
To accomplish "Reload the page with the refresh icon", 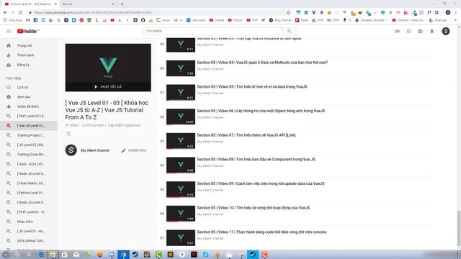I will 21,13.
